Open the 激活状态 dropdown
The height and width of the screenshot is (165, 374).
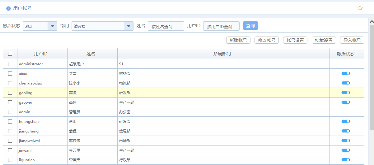point(52,26)
